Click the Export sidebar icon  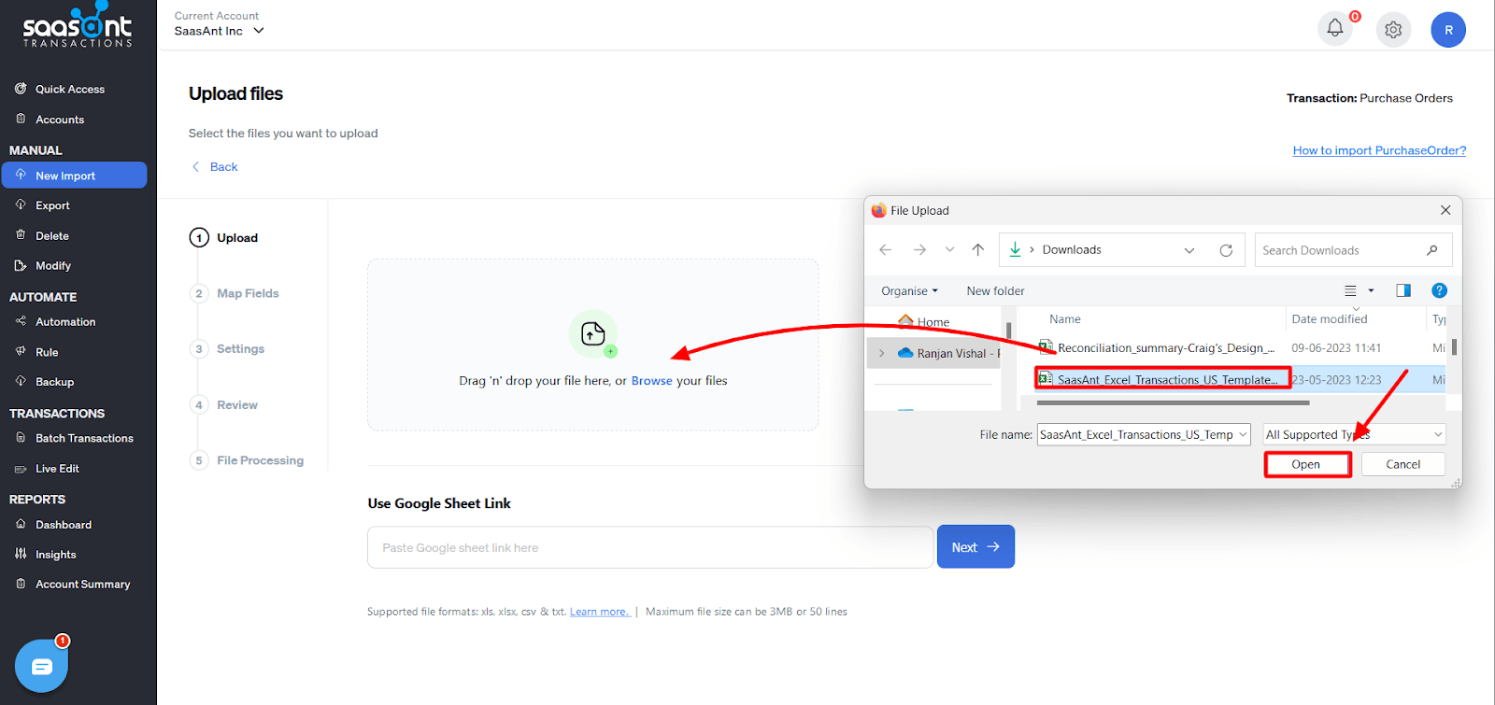(x=21, y=204)
